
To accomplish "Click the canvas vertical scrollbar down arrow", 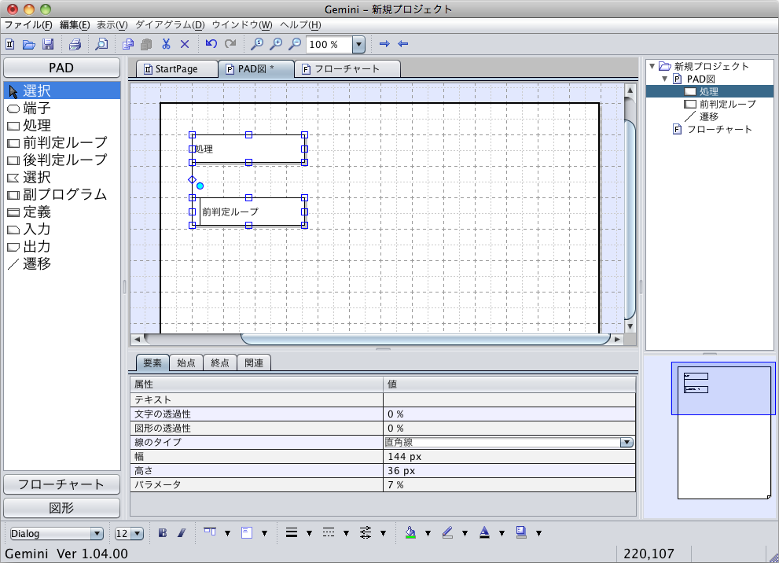I will click(630, 326).
